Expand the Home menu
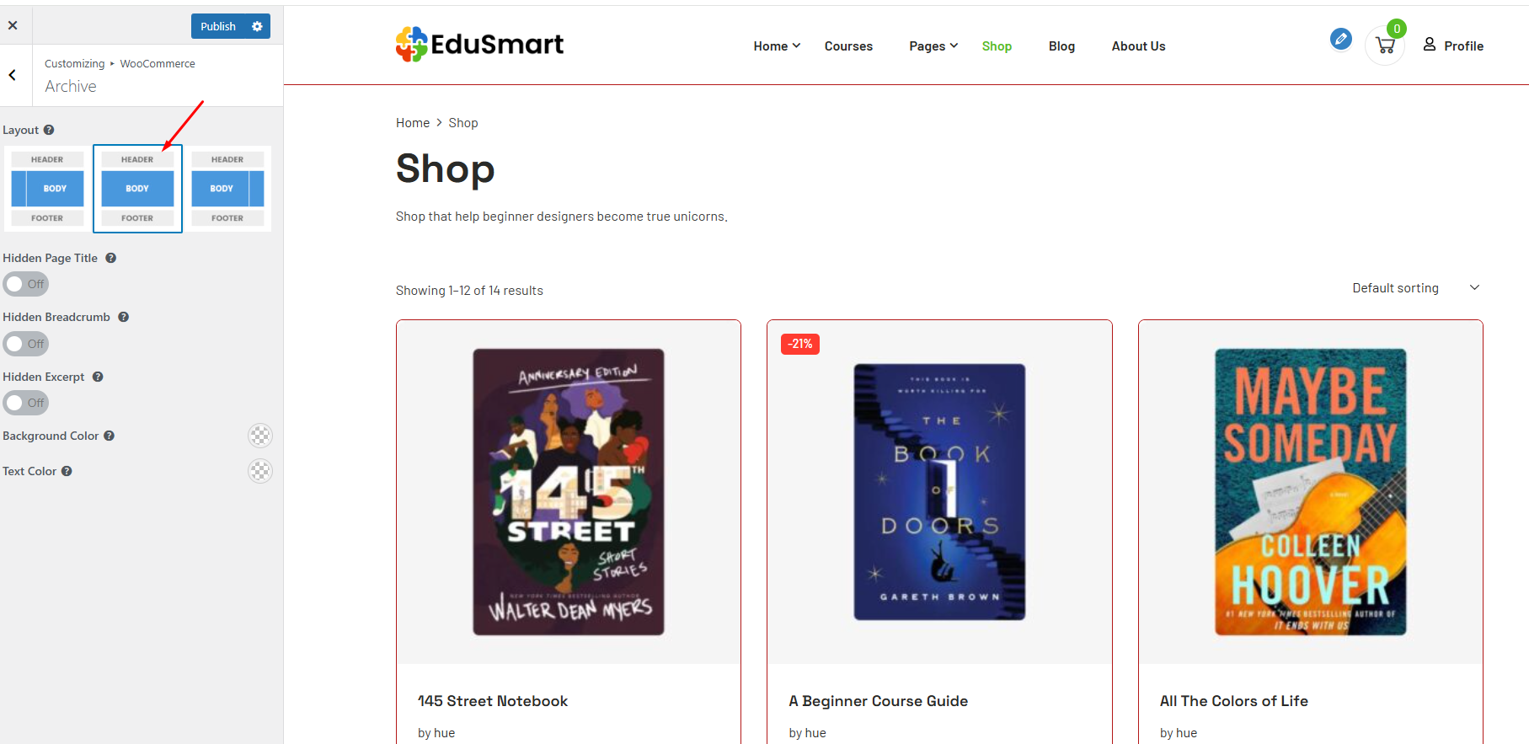 click(777, 46)
